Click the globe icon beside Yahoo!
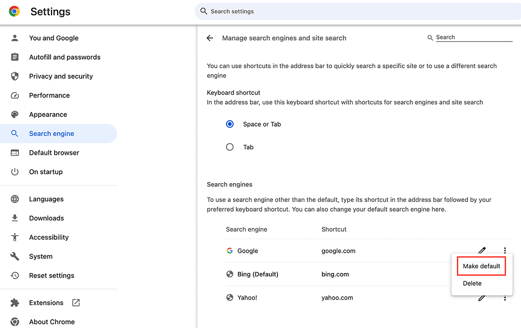521x328 pixels. [x=230, y=297]
